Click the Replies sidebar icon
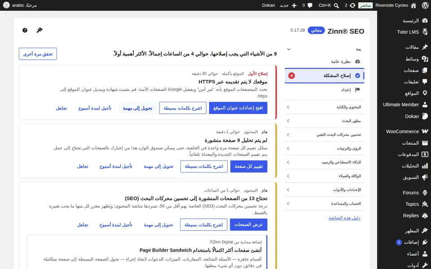The height and width of the screenshot is (269, 431). (425, 216)
